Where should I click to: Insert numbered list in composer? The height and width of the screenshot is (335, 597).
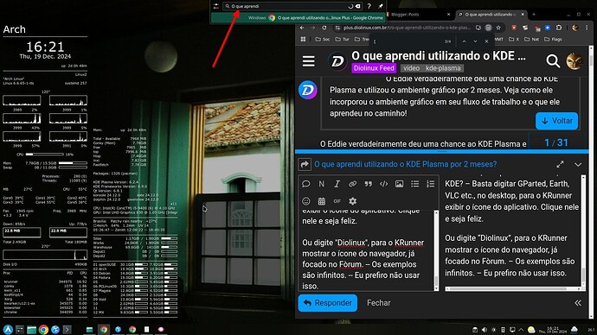(x=430, y=184)
